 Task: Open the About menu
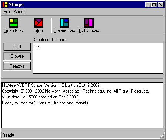pos(19,12)
